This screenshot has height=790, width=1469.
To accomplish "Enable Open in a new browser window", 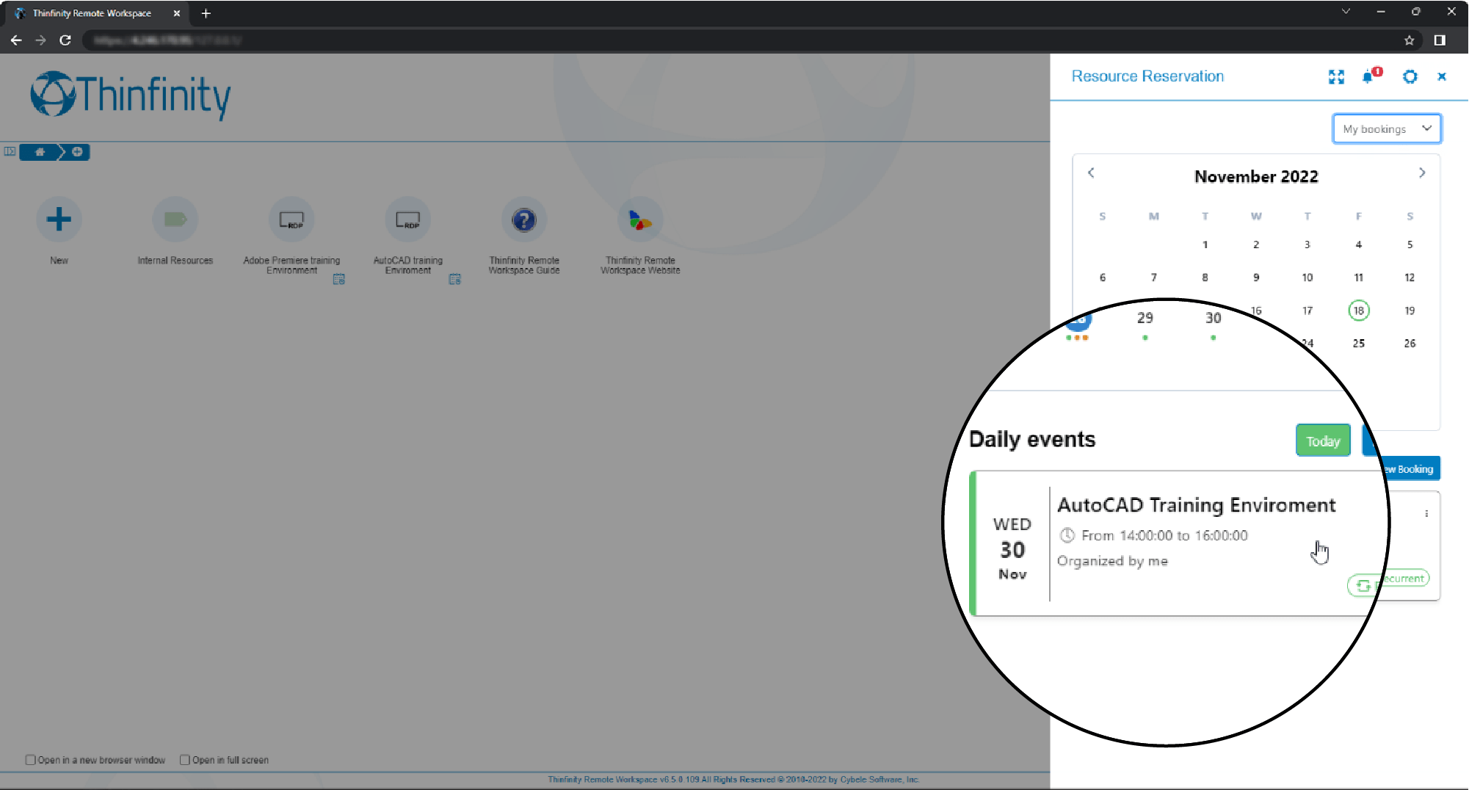I will 31,760.
